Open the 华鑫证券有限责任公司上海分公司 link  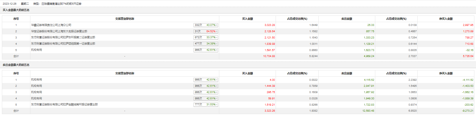(51, 25)
